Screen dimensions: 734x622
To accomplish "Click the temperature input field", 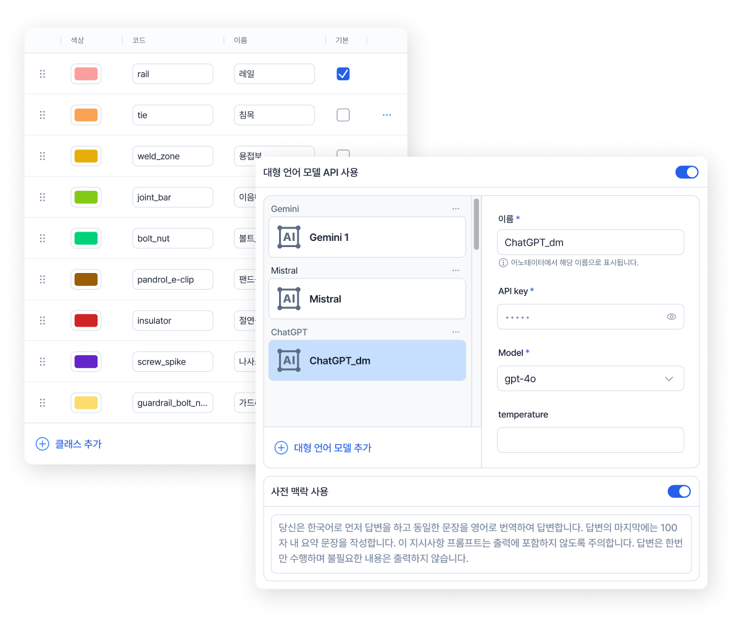I will coord(590,440).
